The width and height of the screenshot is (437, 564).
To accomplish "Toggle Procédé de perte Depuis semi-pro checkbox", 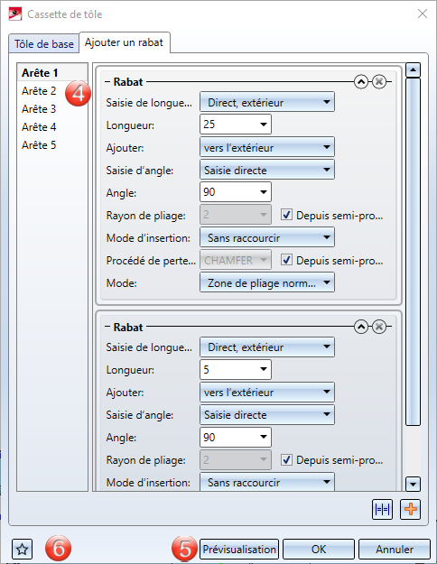I will 286,260.
